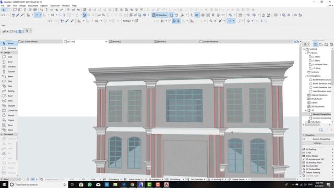This screenshot has height=188, width=334.
Task: Open the 02 Drafting layer combination option
Action: tap(317, 149)
